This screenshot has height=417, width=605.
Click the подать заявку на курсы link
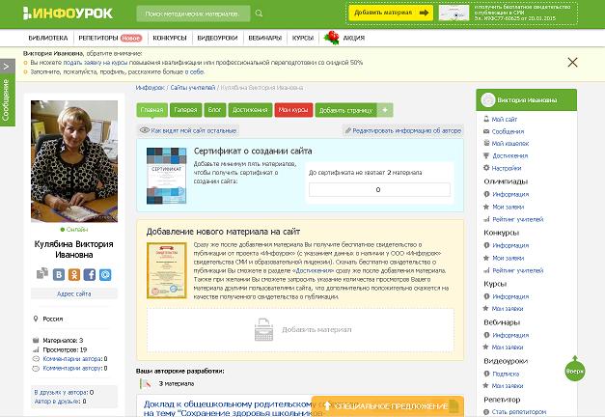[95, 62]
